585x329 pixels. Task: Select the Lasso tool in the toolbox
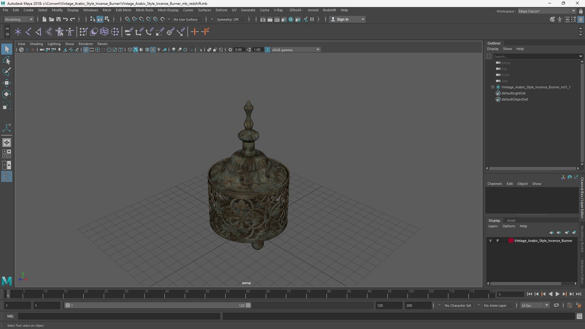click(x=7, y=61)
